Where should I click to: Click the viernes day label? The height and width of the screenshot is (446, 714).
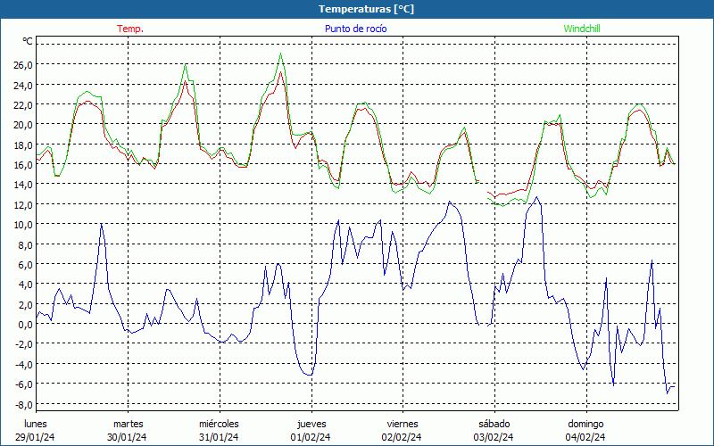pos(403,424)
